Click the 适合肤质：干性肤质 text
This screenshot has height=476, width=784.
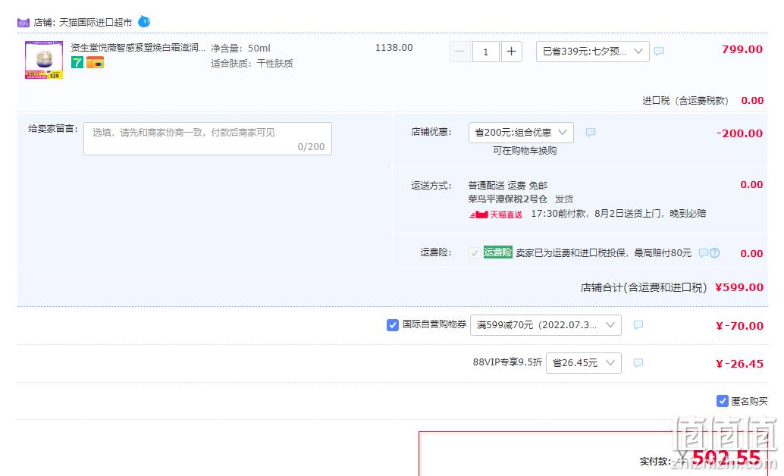252,64
